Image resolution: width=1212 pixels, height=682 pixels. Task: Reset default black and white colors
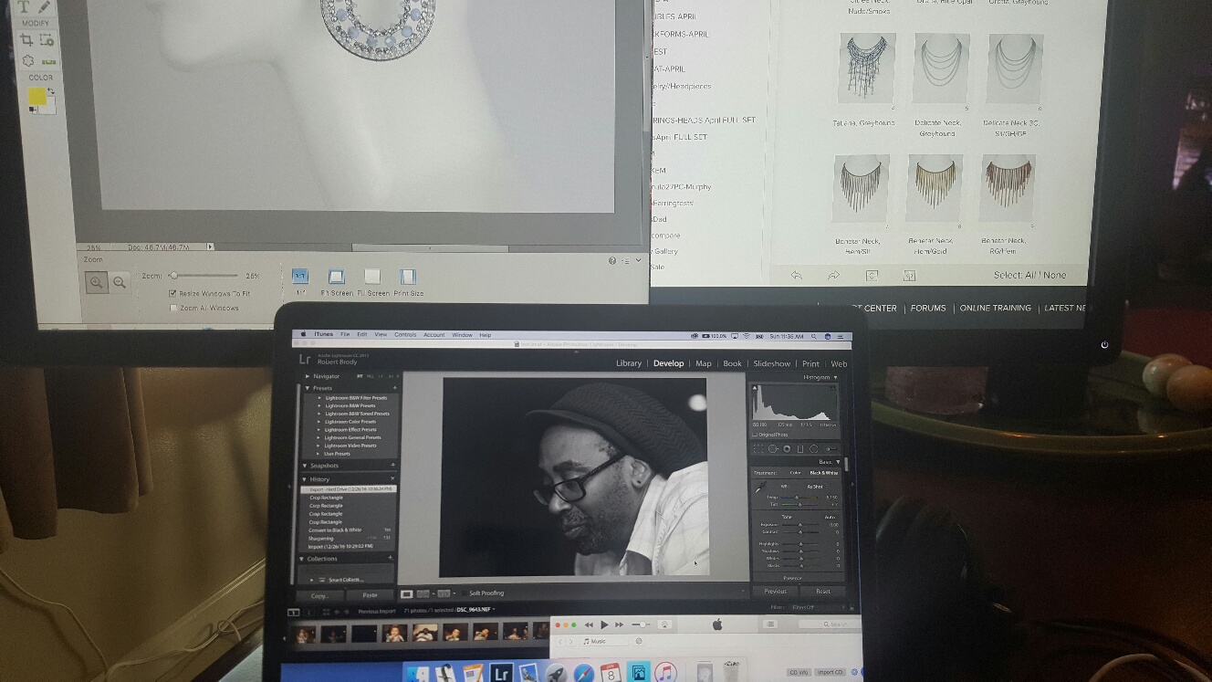pos(32,110)
